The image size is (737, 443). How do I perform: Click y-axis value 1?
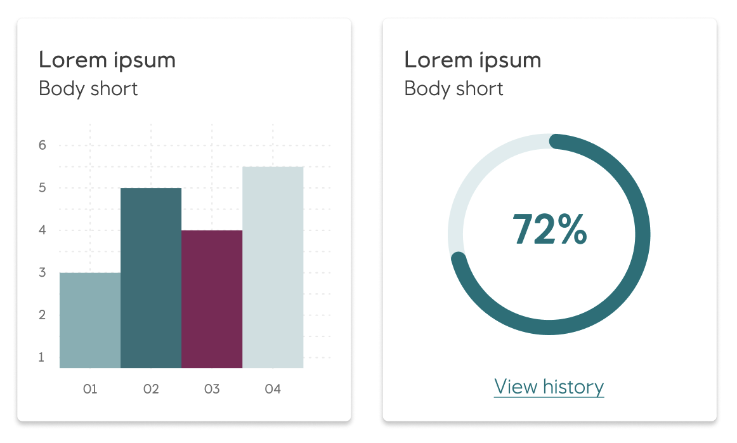coord(42,357)
